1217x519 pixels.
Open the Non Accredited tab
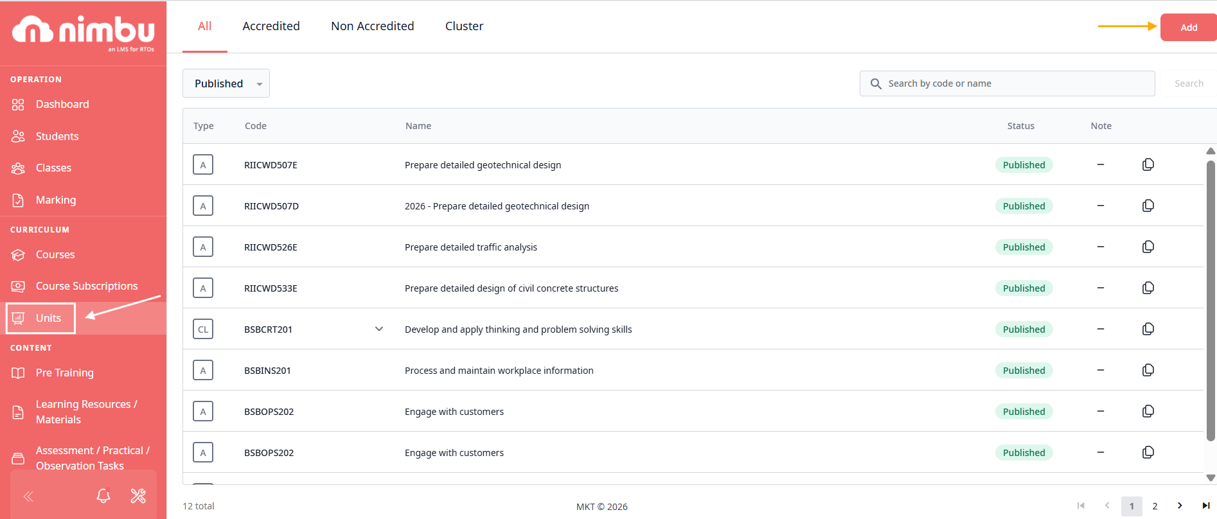373,26
